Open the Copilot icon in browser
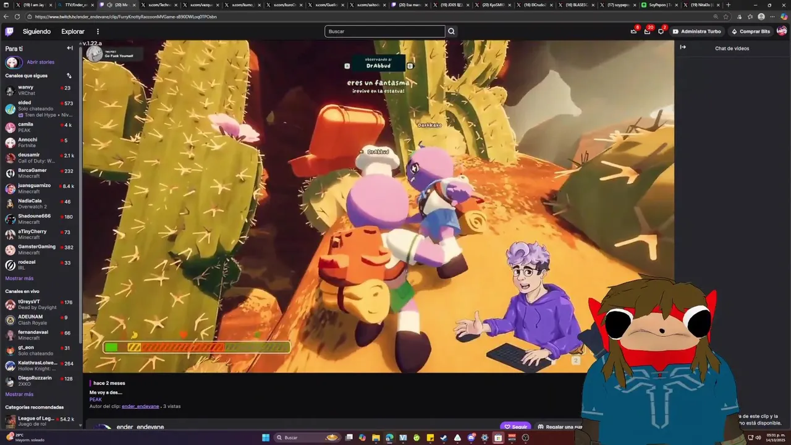791x445 pixels. 784,17
